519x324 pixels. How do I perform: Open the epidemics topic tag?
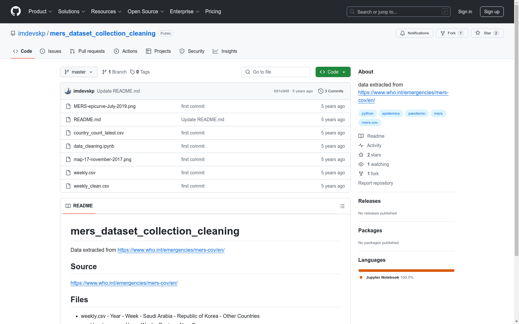pos(391,113)
